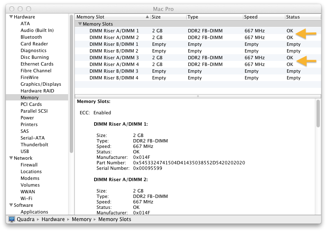Collapse the Network section triangle
The image size is (327, 232).
click(11, 158)
